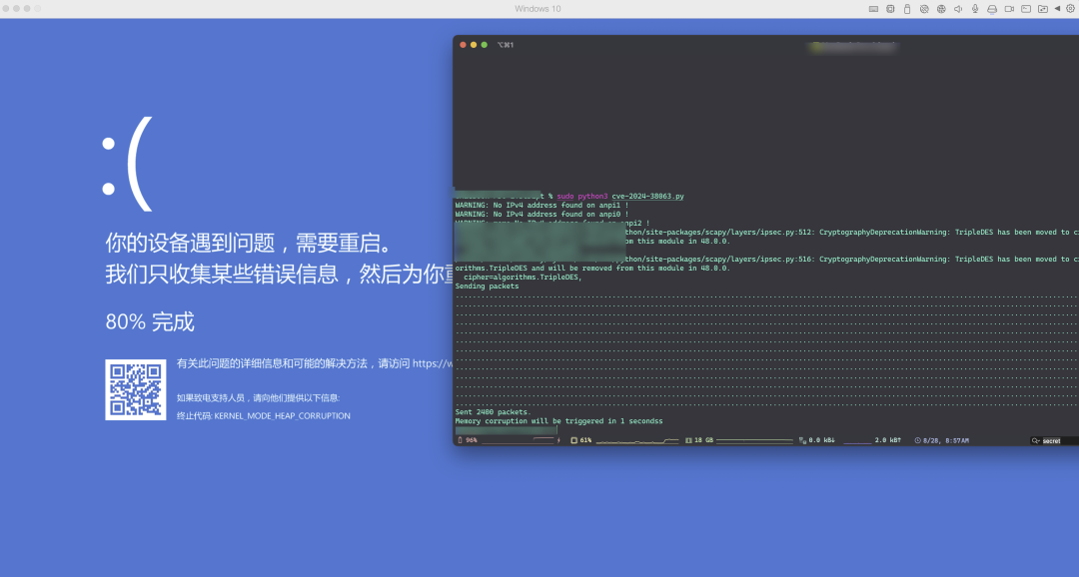Click the clock showing 8/28, 8:57AM
The width and height of the screenshot is (1079, 577).
pos(941,440)
